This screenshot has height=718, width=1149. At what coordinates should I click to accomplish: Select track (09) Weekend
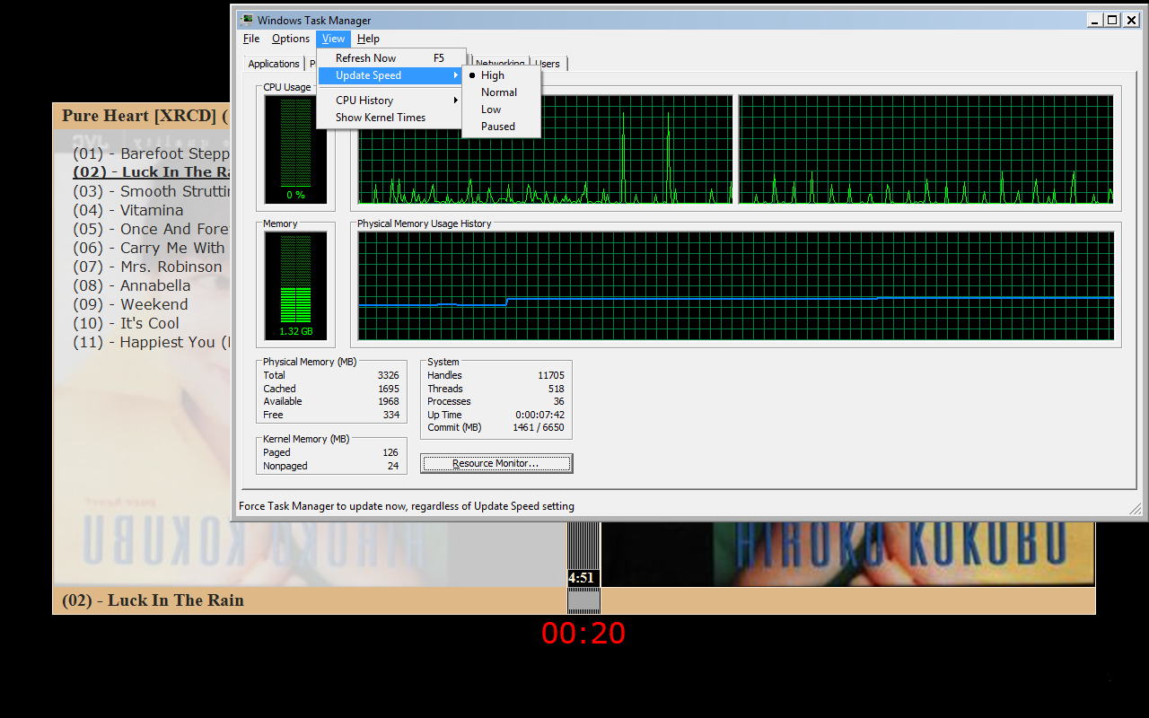[130, 304]
